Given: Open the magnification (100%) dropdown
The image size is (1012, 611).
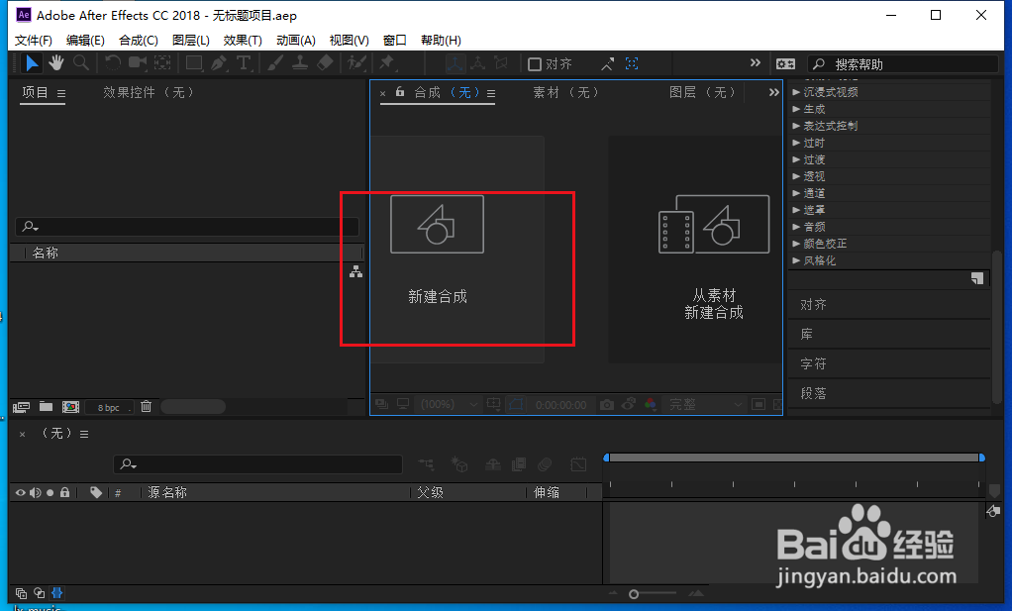Looking at the screenshot, I should (448, 405).
